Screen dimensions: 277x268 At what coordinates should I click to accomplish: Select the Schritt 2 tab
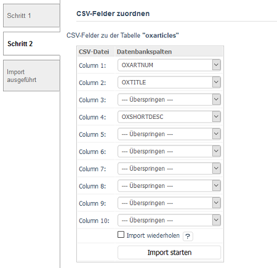pyautogui.click(x=31, y=44)
